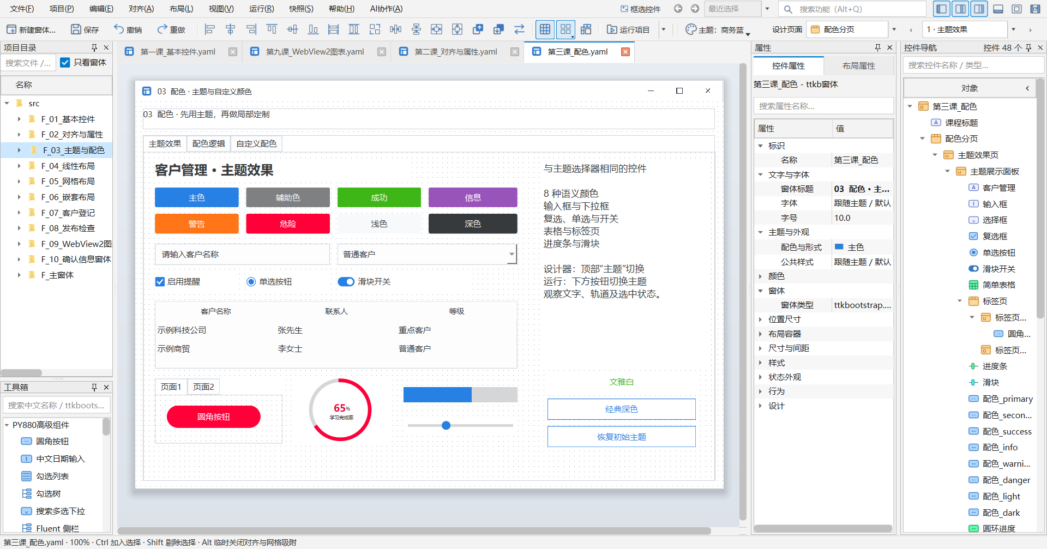Collapse the 主题与外观 property group
1047x549 pixels.
[760, 232]
